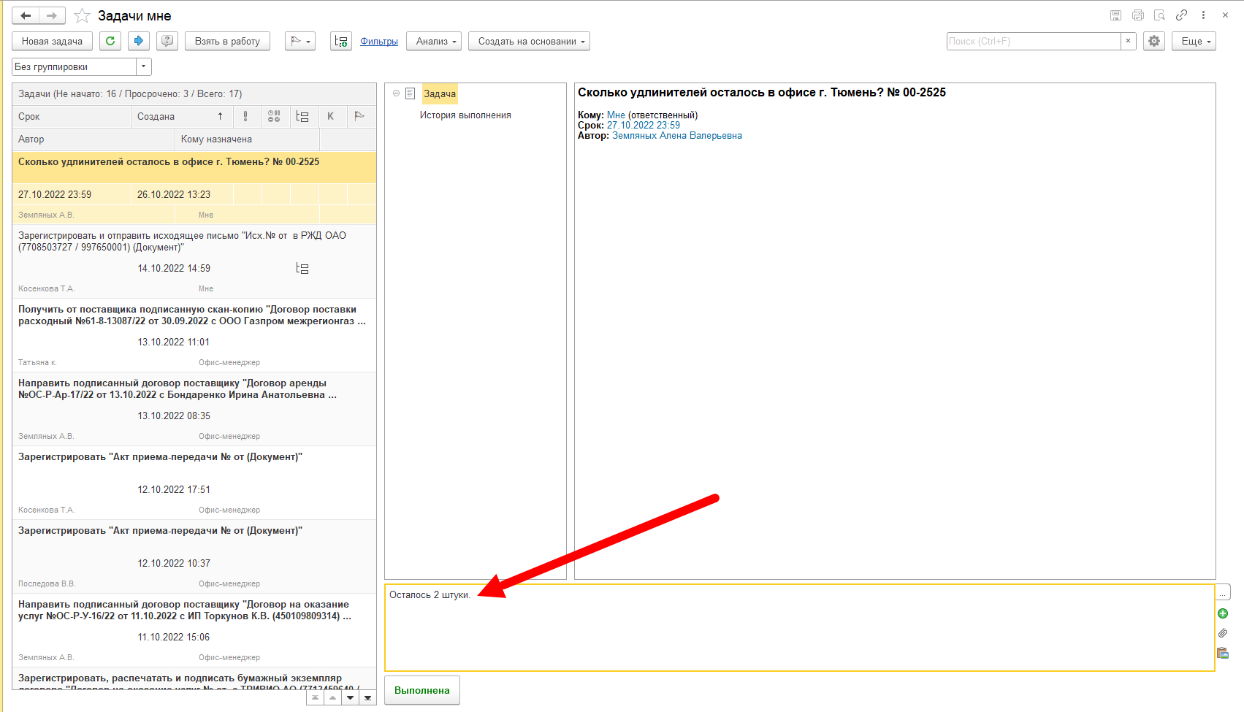Click the Взять в работу button
Screen dimensions: 1244x712
pos(227,41)
